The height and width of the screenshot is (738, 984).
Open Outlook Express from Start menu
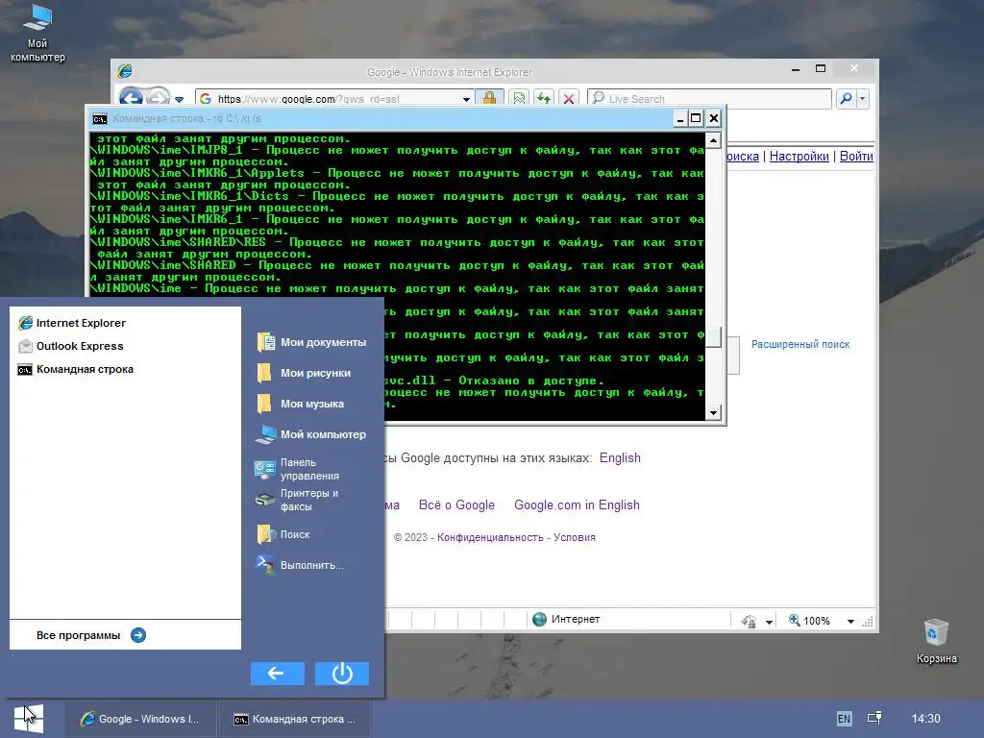point(71,346)
